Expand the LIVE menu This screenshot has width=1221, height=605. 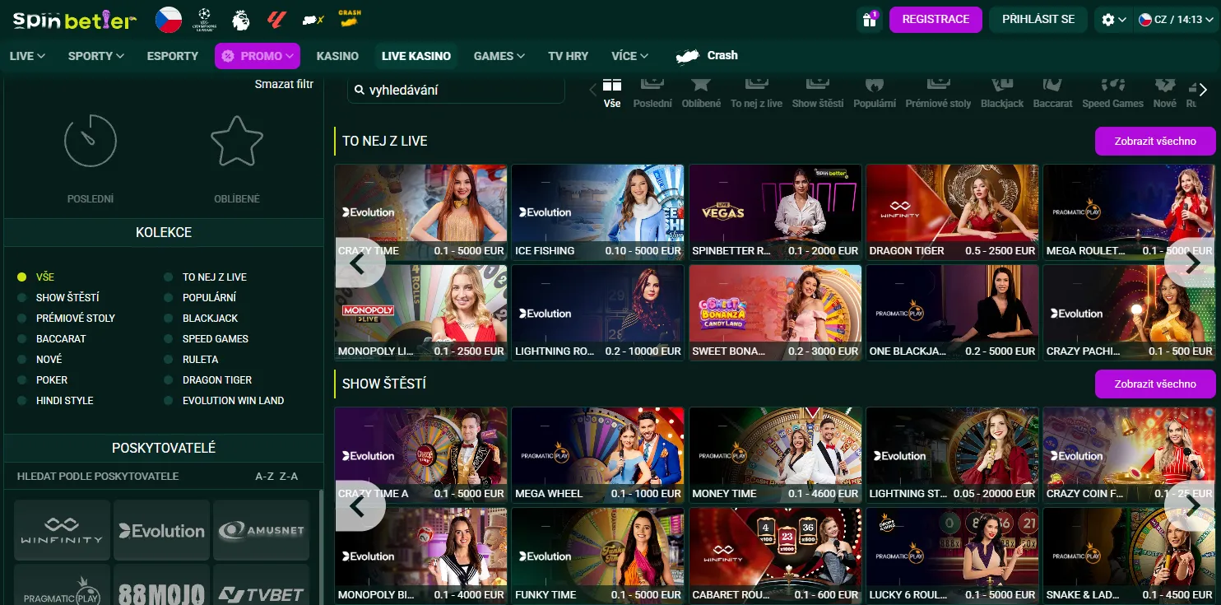[27, 56]
